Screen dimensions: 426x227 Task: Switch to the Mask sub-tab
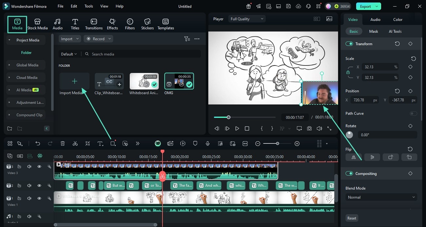tap(374, 31)
